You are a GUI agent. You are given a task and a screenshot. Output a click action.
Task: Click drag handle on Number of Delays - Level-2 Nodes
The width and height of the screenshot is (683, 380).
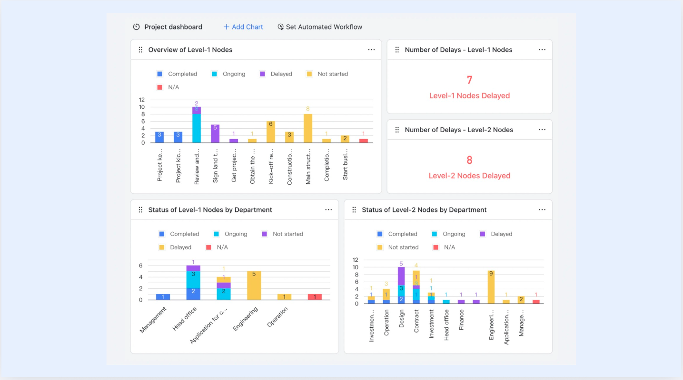tap(397, 130)
